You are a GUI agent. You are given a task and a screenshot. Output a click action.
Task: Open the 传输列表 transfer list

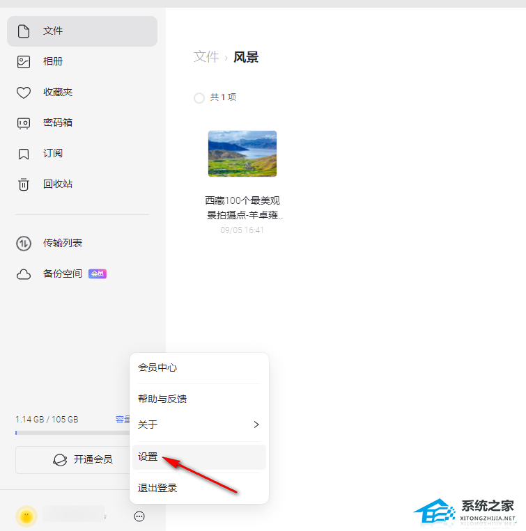(x=82, y=243)
